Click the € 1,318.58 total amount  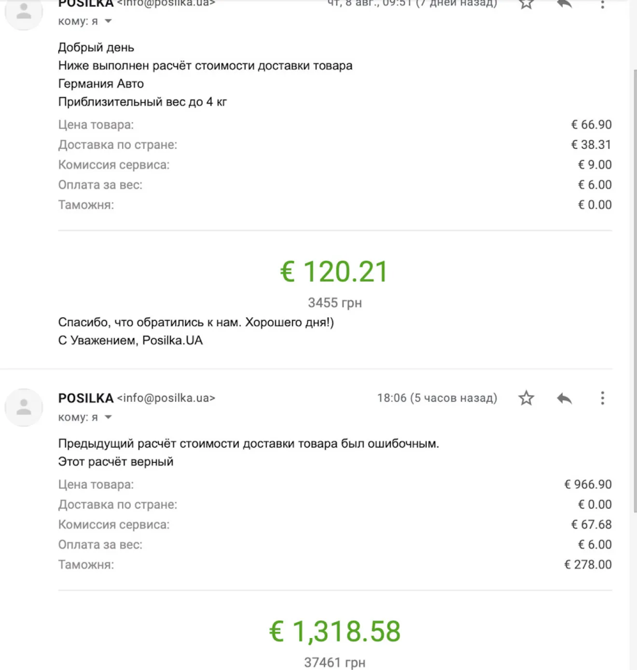[334, 631]
